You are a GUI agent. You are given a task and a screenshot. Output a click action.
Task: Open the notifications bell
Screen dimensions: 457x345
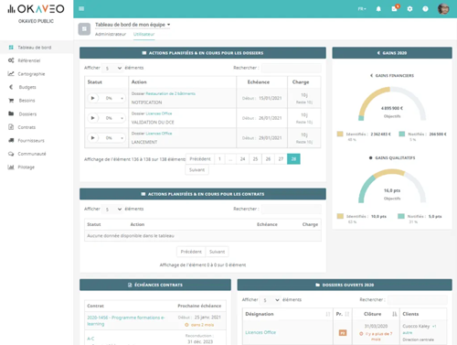[x=378, y=9]
